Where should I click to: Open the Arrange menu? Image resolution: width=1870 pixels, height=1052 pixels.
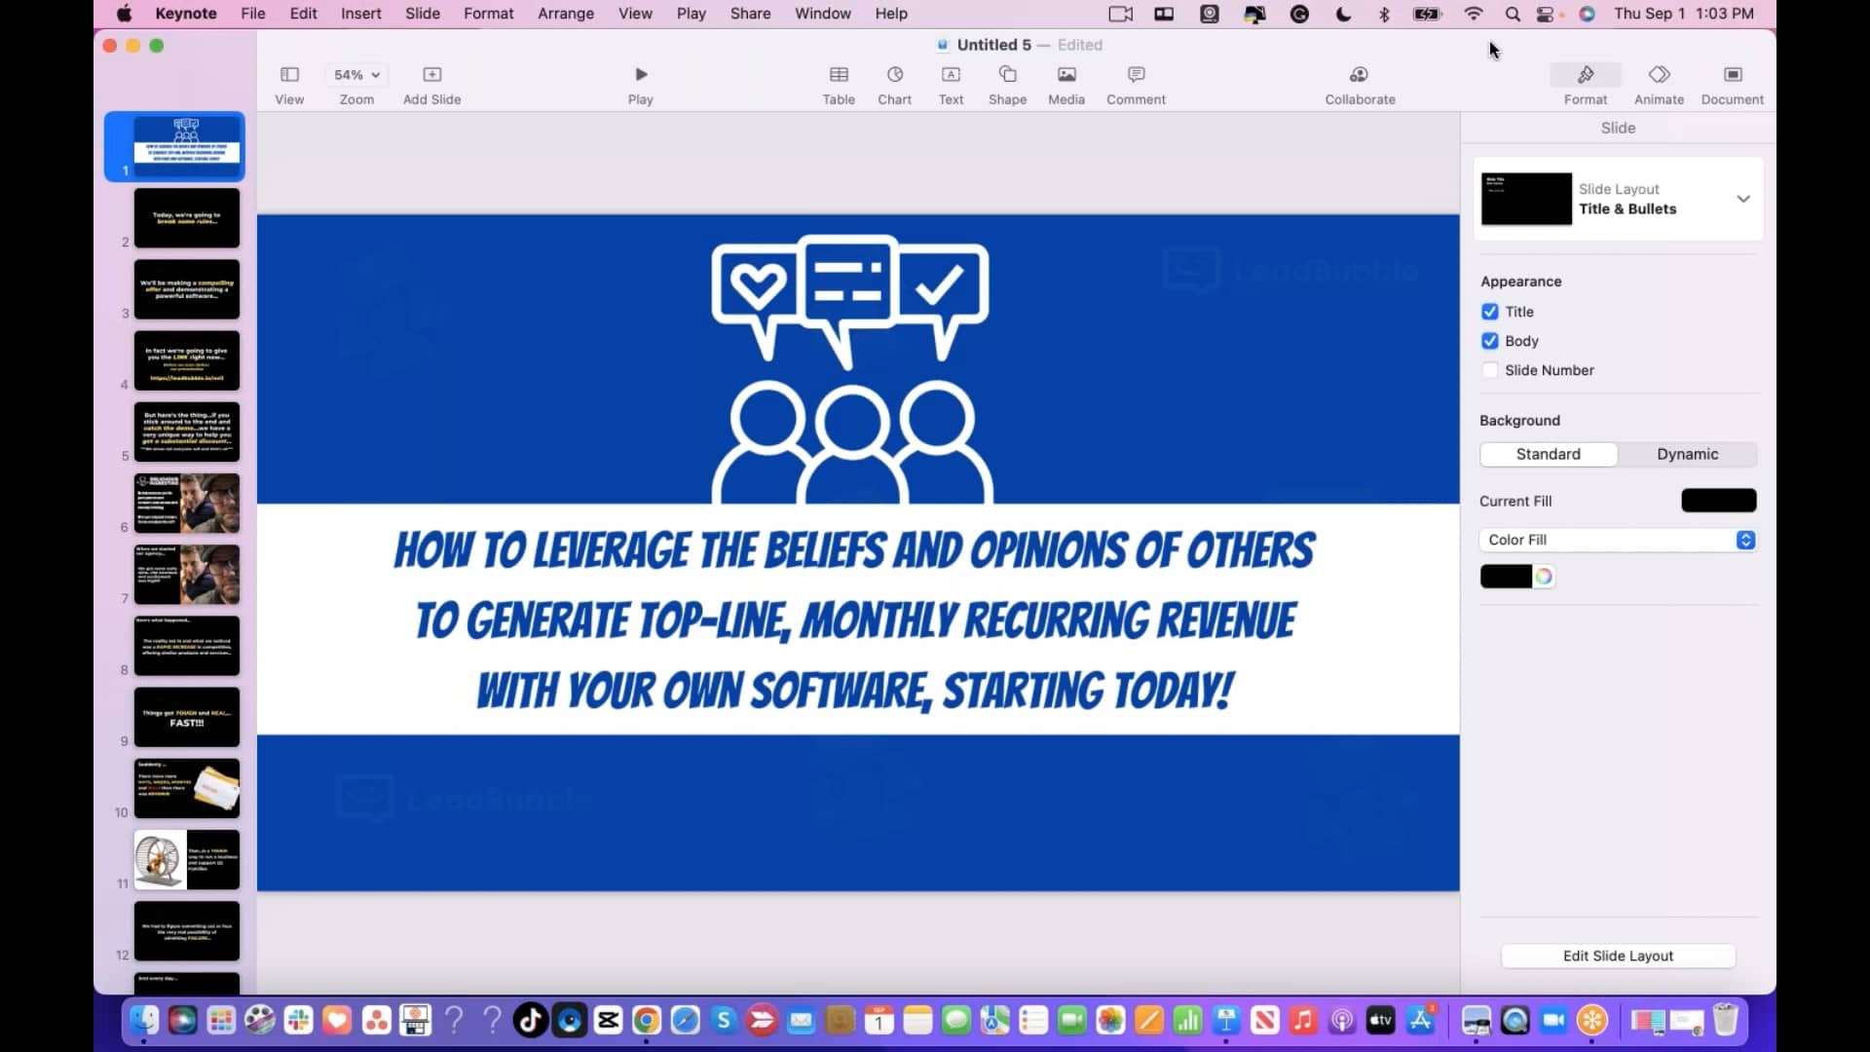coord(566,14)
